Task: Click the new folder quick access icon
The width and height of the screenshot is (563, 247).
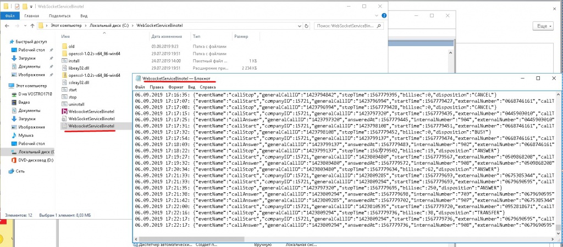Action: tap(24, 6)
